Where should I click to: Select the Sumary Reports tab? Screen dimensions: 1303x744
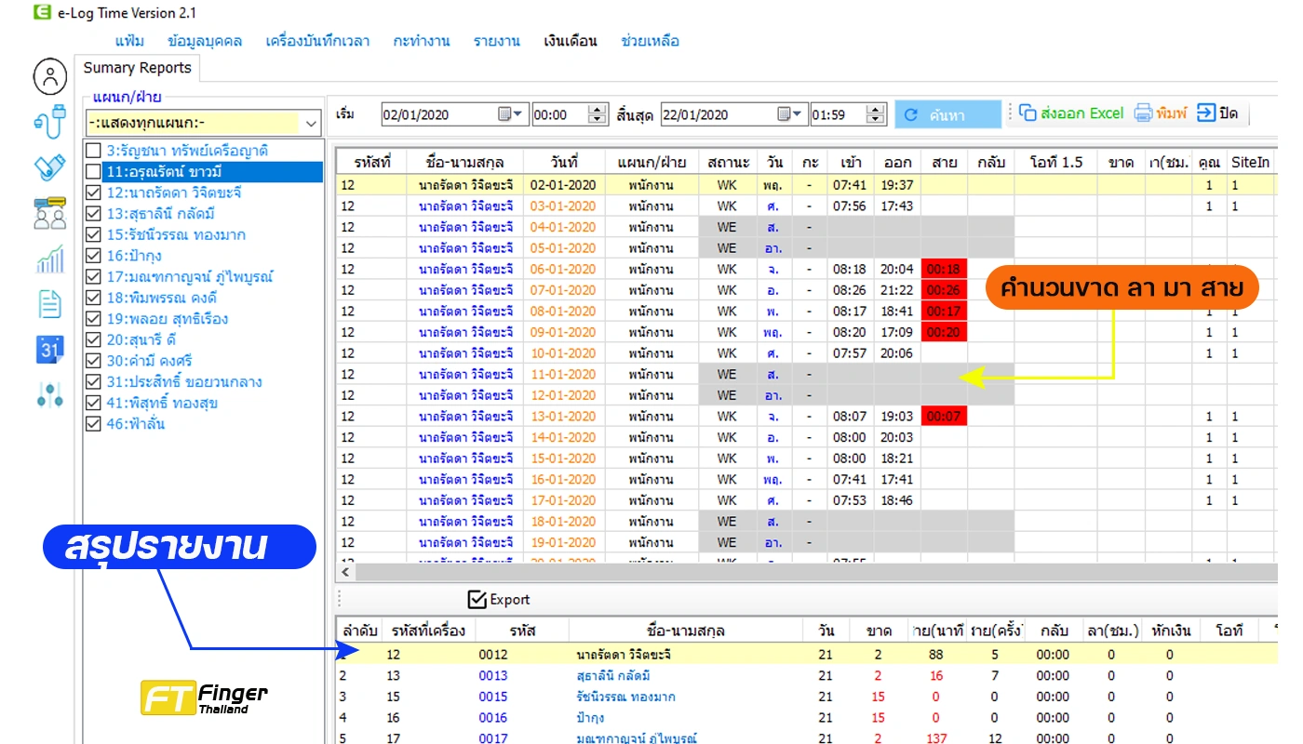[138, 68]
